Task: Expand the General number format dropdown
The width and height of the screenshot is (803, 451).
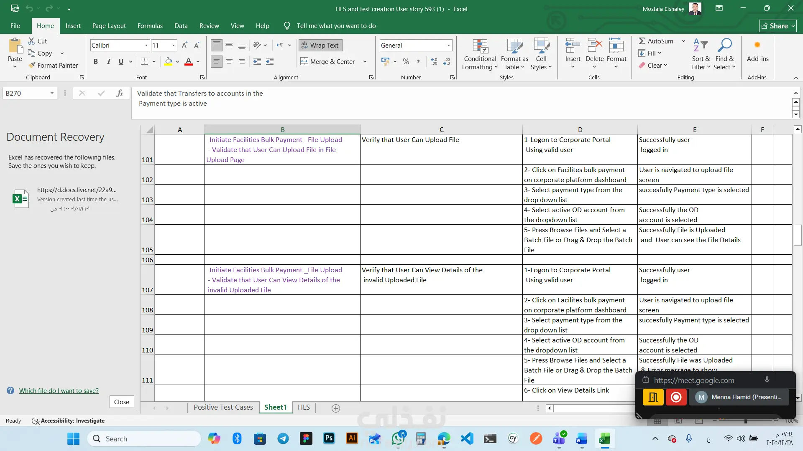Action: tap(448, 45)
